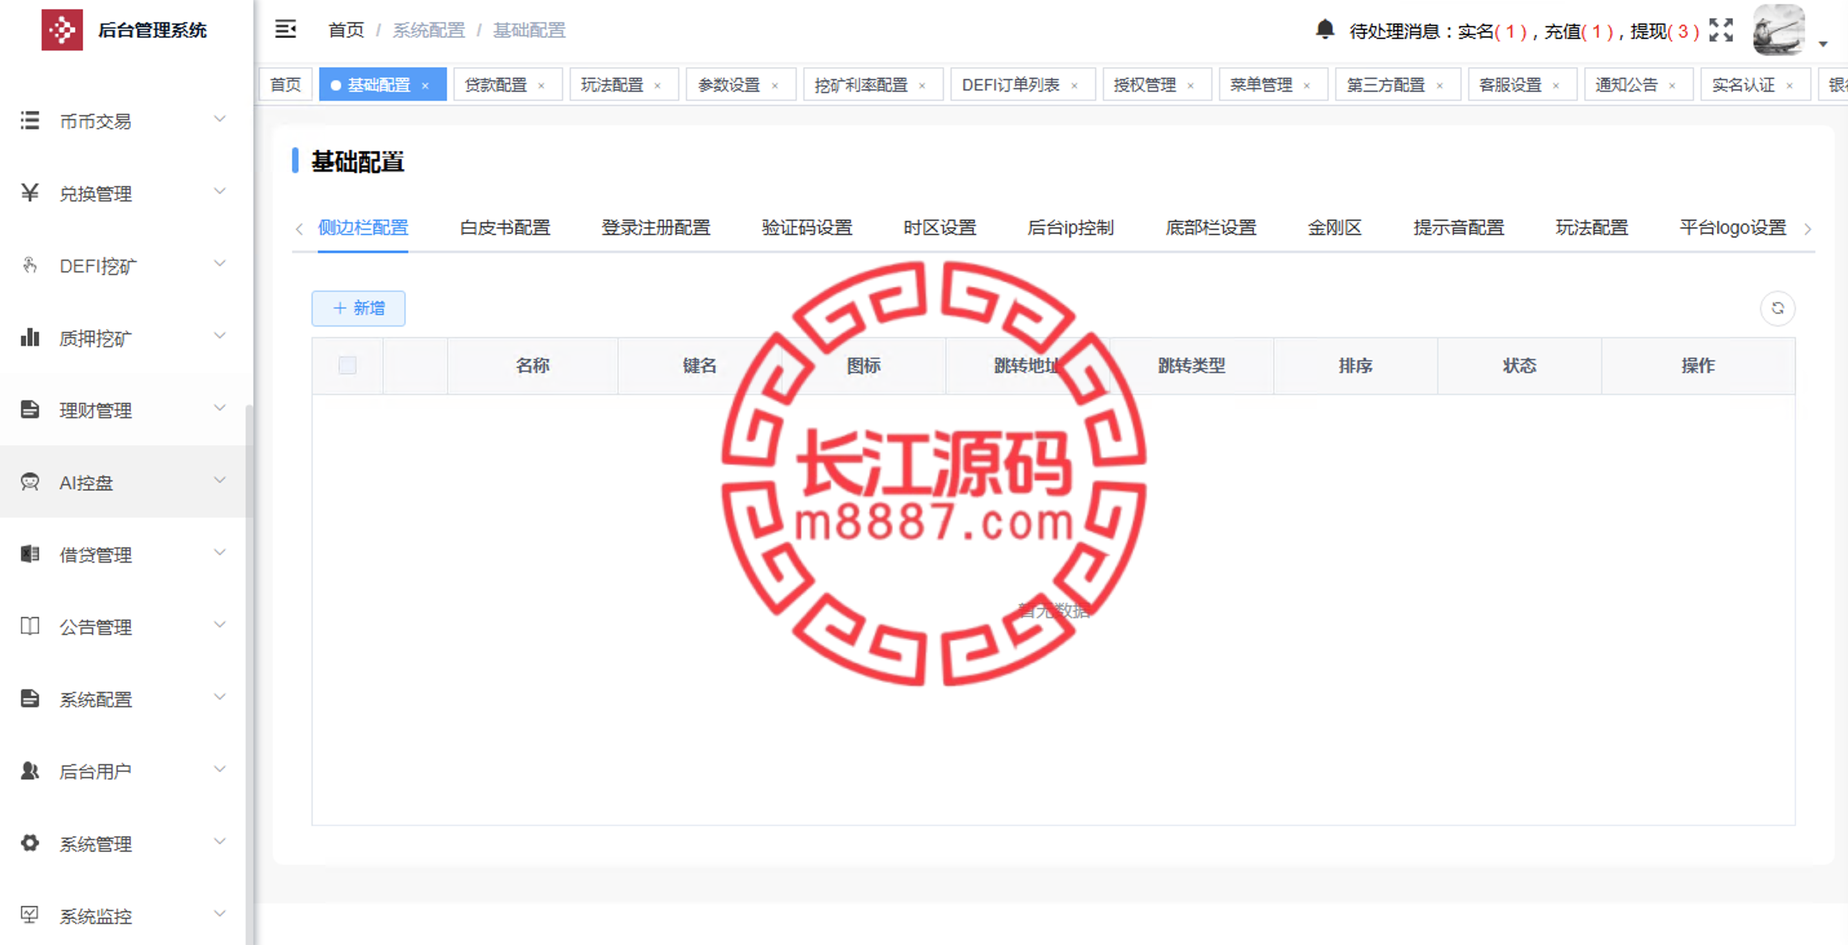Close the 玩法配置 page tab
The image size is (1848, 945).
click(x=657, y=85)
